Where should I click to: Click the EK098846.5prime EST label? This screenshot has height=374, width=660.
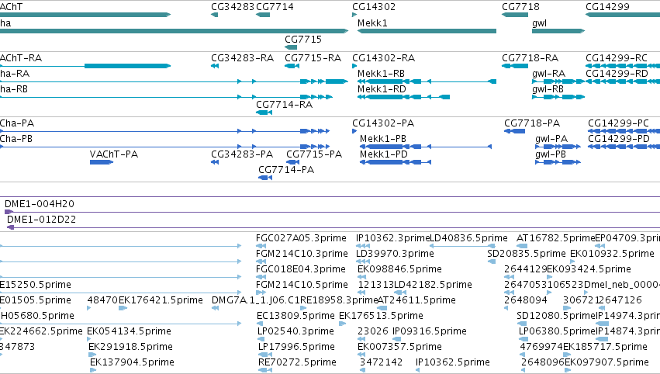coord(399,269)
